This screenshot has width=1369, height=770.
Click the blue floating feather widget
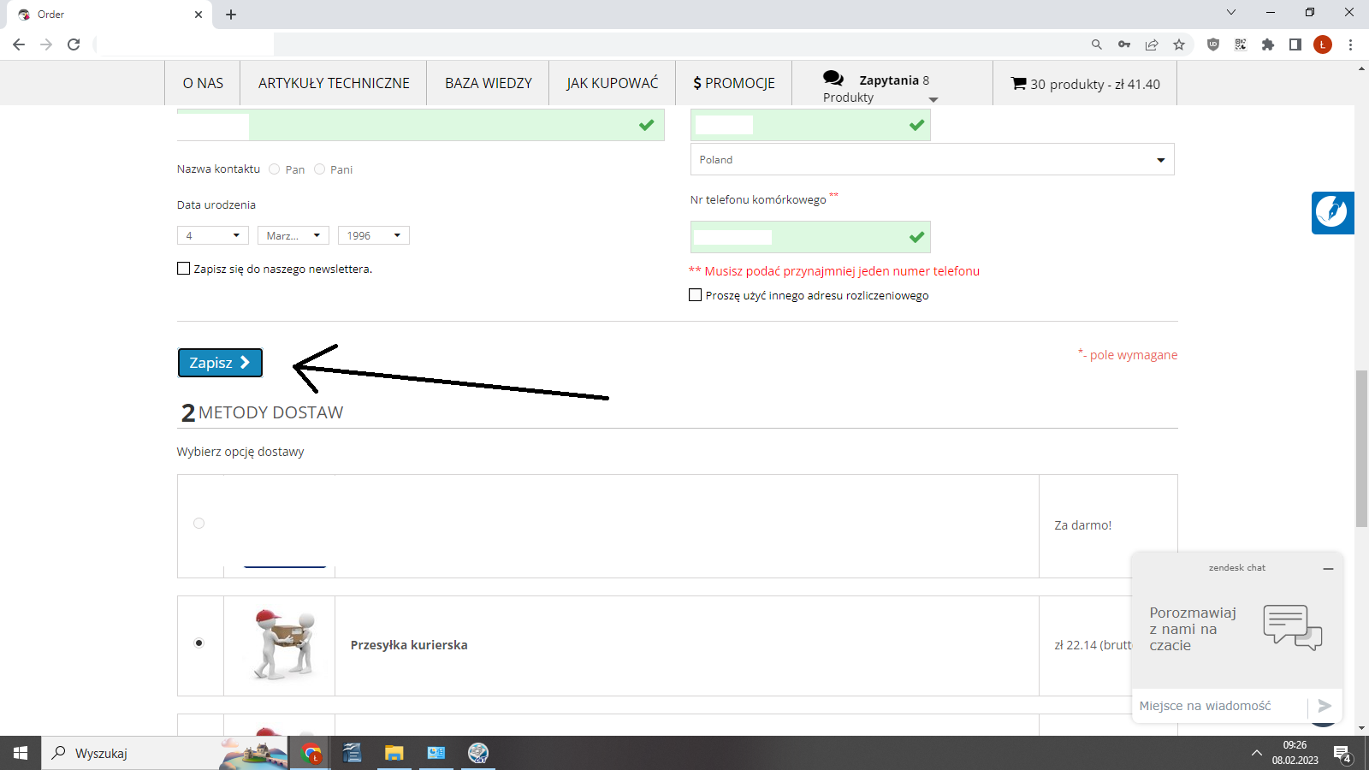click(x=1332, y=212)
